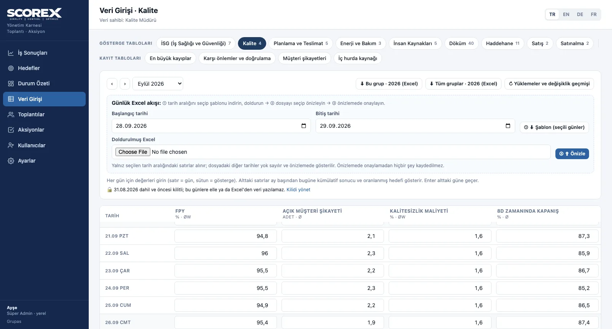Edit Kalitesizlik Maliyeti for 23.09 ÇAR
The width and height of the screenshot is (612, 329).
[x=440, y=270]
